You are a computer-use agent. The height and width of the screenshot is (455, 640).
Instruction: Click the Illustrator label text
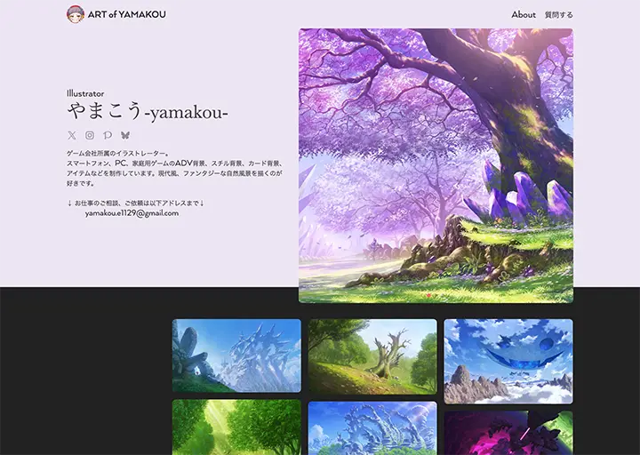pyautogui.click(x=85, y=93)
